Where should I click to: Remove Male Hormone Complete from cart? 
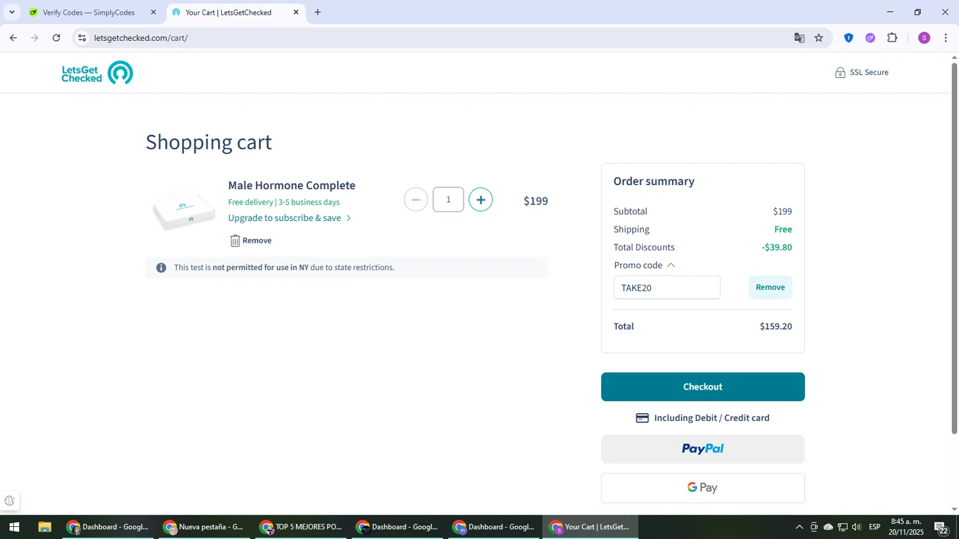[251, 241]
